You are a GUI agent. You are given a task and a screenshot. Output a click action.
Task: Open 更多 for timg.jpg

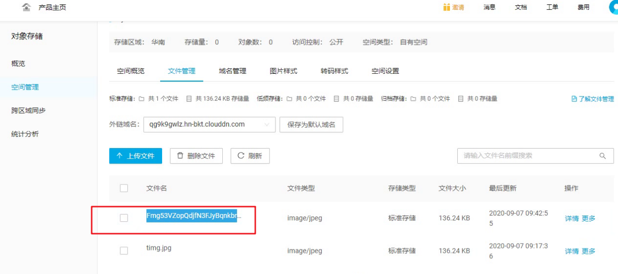[588, 251]
